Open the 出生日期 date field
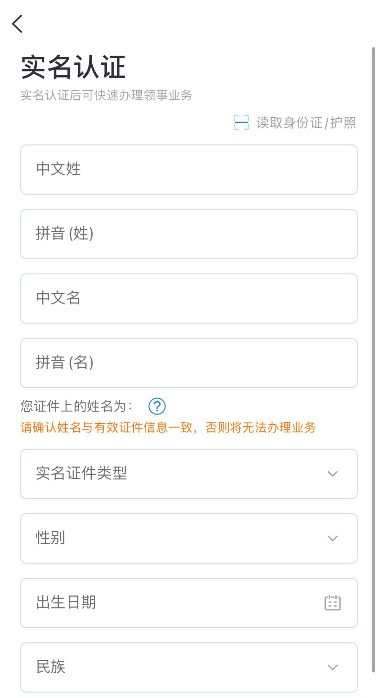Viewport: 378px width, 698px height. tap(175, 602)
